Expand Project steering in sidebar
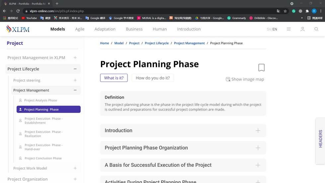The width and height of the screenshot is (325, 183). tap(75, 80)
